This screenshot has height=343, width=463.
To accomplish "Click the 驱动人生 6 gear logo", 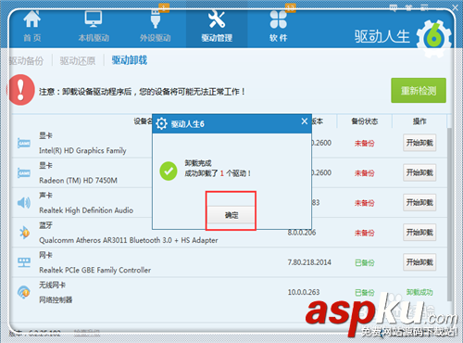I will pos(433,38).
